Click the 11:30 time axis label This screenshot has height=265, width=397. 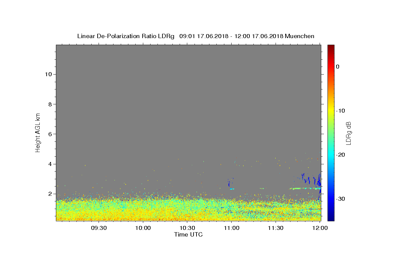pos(276,228)
